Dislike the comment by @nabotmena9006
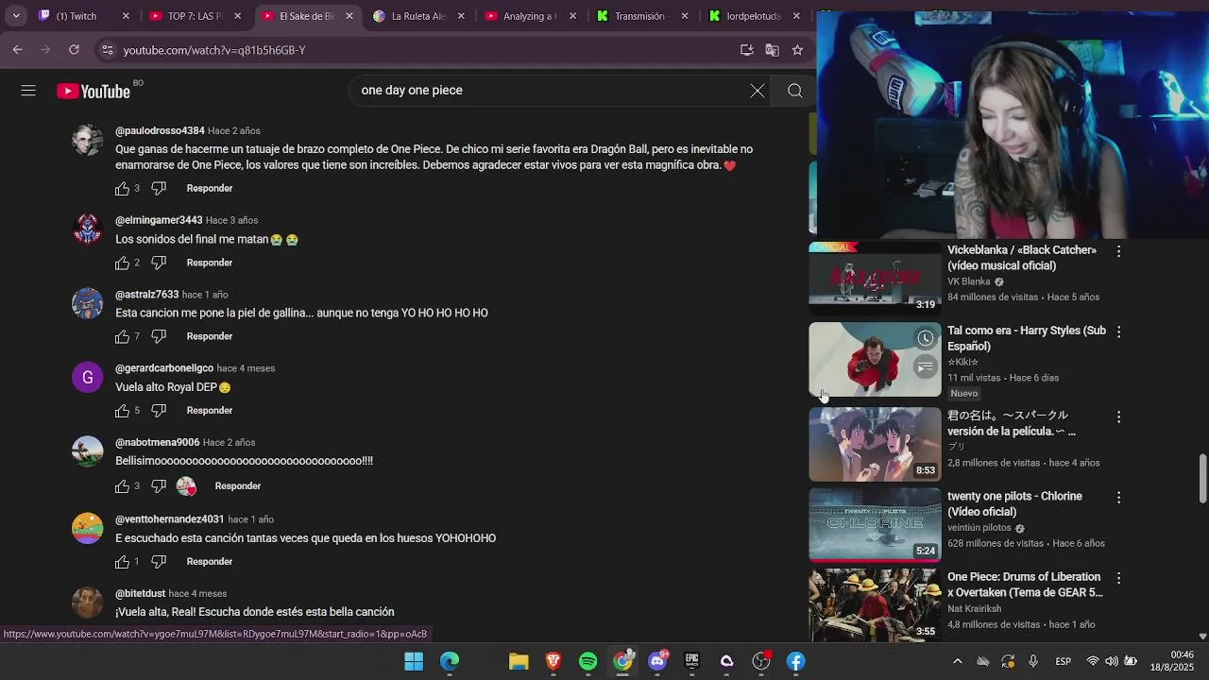This screenshot has height=680, width=1209. tap(159, 485)
